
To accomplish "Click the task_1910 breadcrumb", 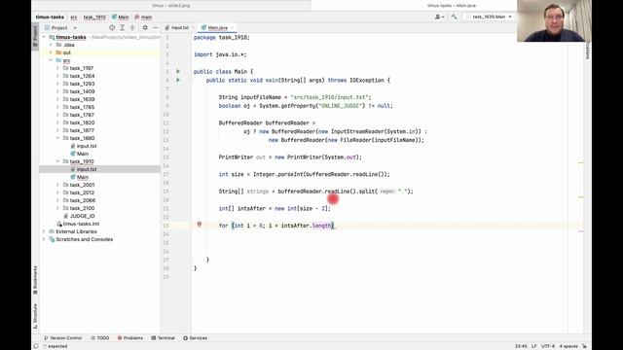I will click(x=94, y=17).
